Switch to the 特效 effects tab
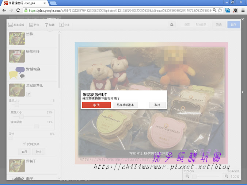Image resolution: width=247 pixels, height=185 pixels. 34,25
